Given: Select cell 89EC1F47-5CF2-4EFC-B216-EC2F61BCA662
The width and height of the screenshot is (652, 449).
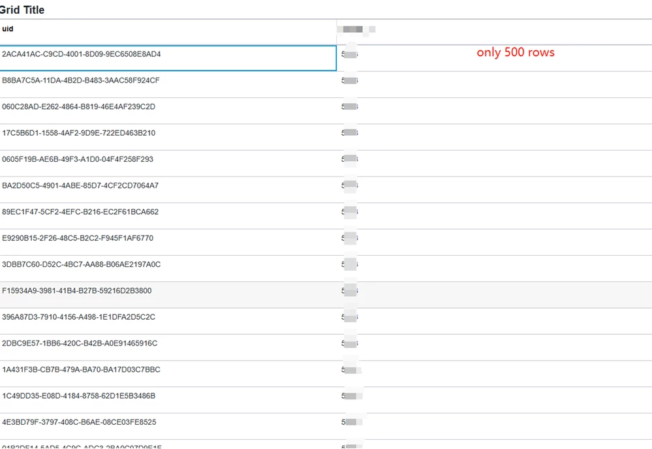Looking at the screenshot, I should pos(168,216).
